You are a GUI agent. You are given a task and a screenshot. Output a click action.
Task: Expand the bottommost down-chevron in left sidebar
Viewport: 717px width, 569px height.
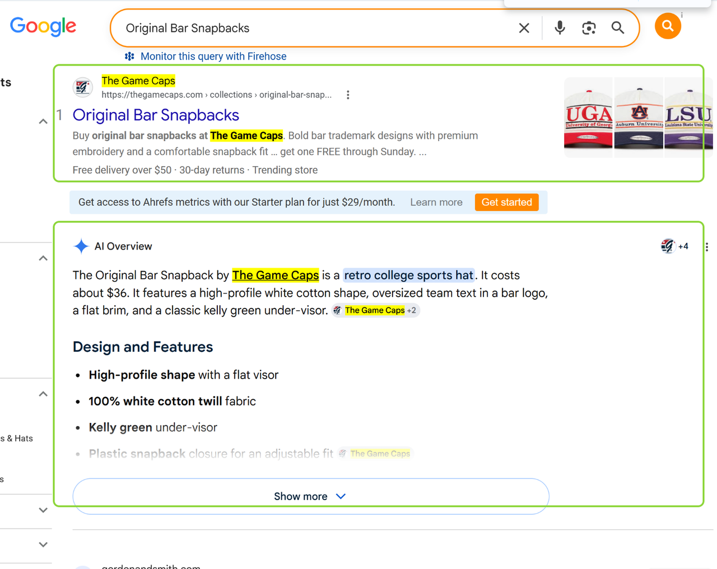(x=43, y=544)
